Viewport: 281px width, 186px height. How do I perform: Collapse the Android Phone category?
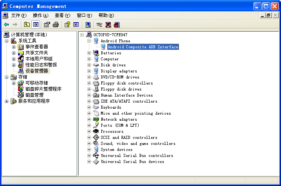click(x=89, y=41)
